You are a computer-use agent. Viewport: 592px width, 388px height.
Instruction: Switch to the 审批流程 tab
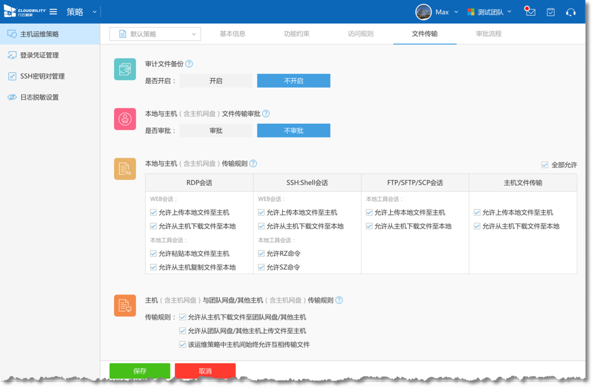(x=488, y=34)
